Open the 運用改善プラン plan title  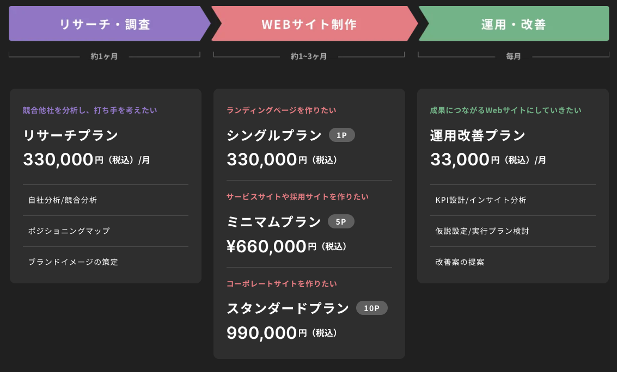(478, 135)
